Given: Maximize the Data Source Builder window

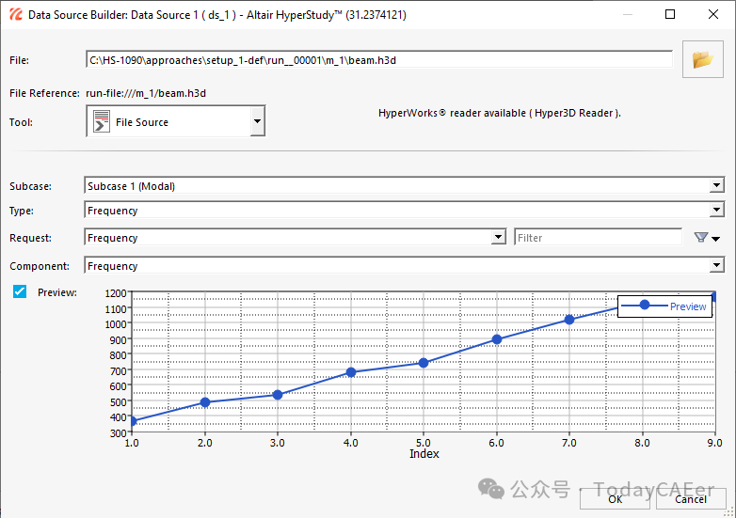Looking at the screenshot, I should point(670,14).
